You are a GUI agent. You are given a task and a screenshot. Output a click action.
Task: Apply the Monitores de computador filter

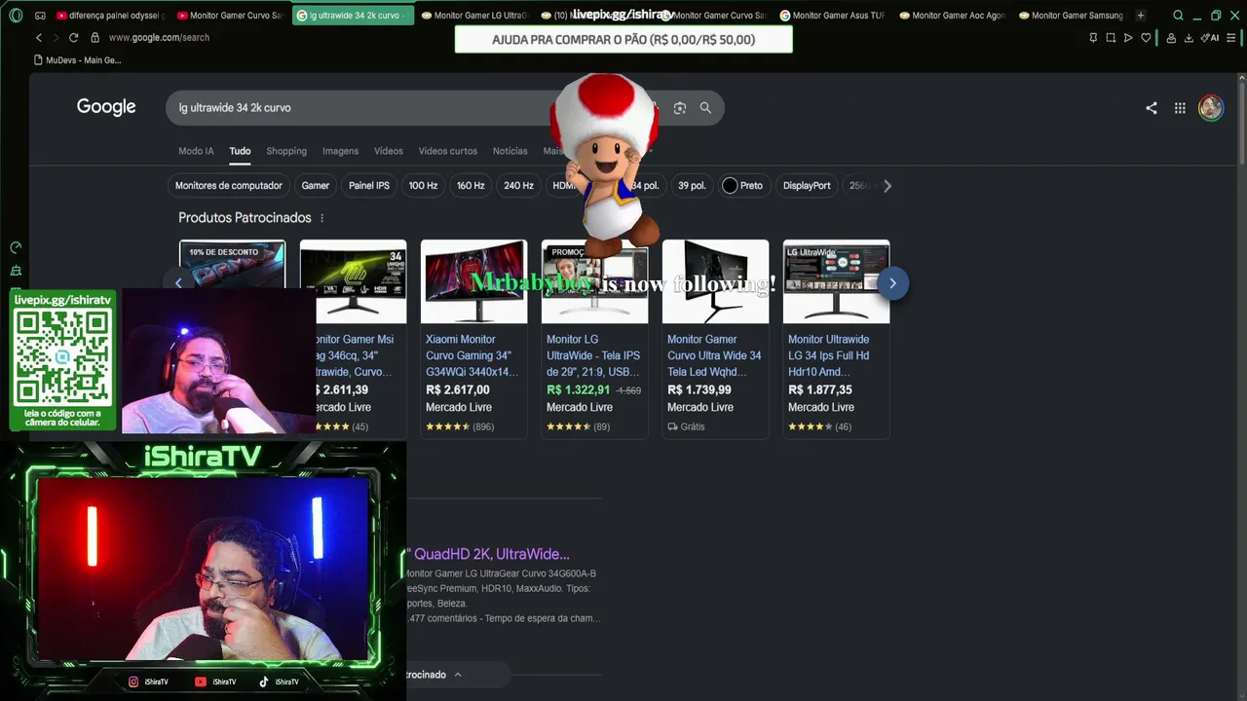click(229, 186)
